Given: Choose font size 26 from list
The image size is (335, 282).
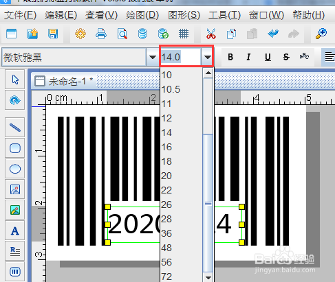Looking at the screenshot, I should pos(182,204).
